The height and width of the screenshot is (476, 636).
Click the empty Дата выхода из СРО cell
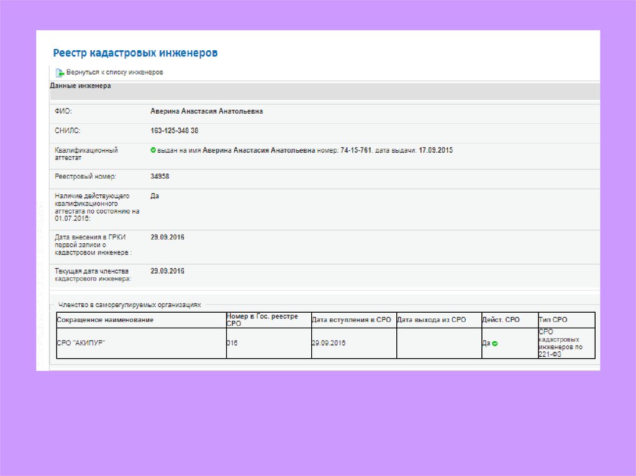[x=438, y=343]
